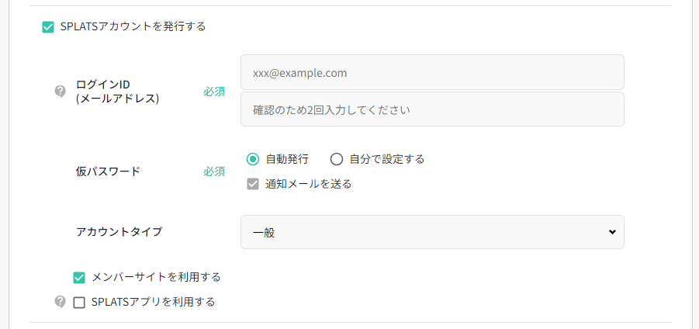Image resolution: width=699 pixels, height=329 pixels.
Task: Click the help icon beside SPLATSアプリを利用する
Action: pos(61,302)
